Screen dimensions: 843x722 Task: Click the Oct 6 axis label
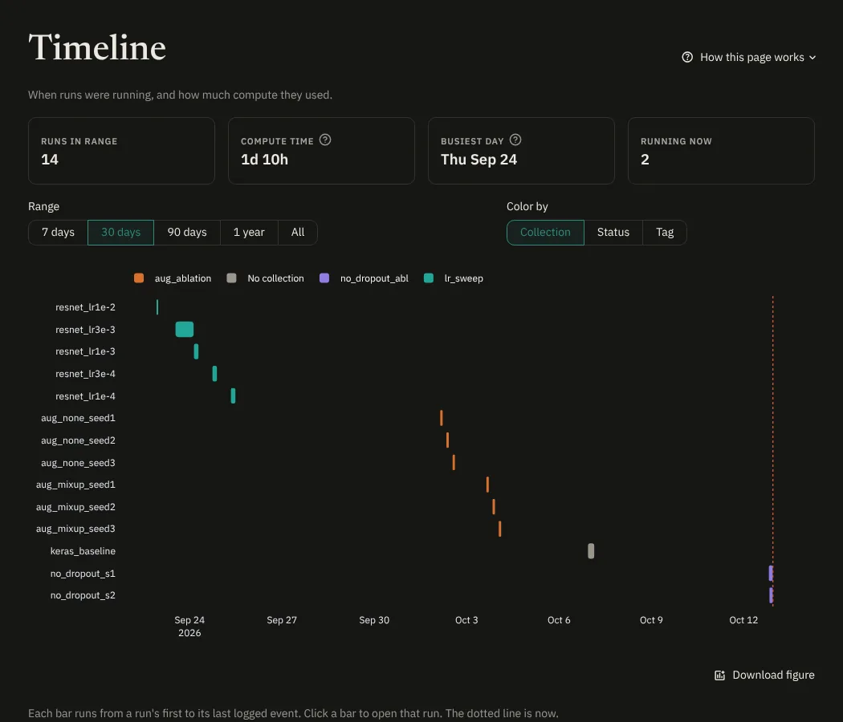tap(559, 620)
